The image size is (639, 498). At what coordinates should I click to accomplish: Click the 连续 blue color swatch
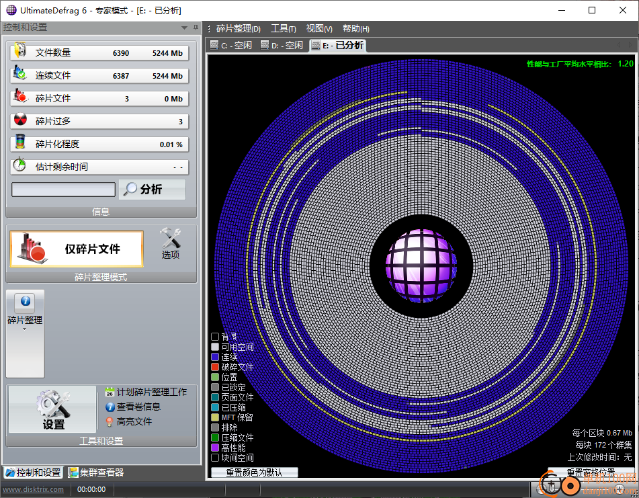[x=215, y=357]
